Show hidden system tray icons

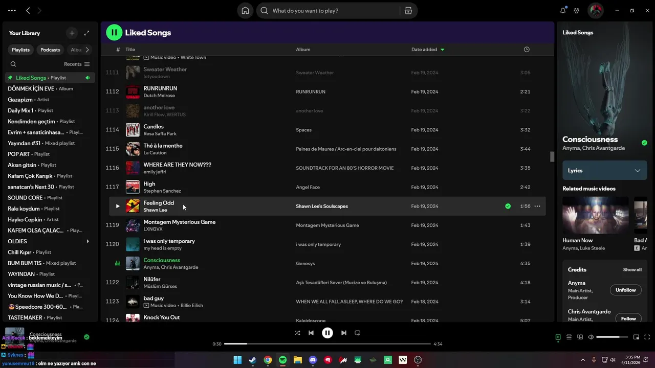[x=583, y=360]
